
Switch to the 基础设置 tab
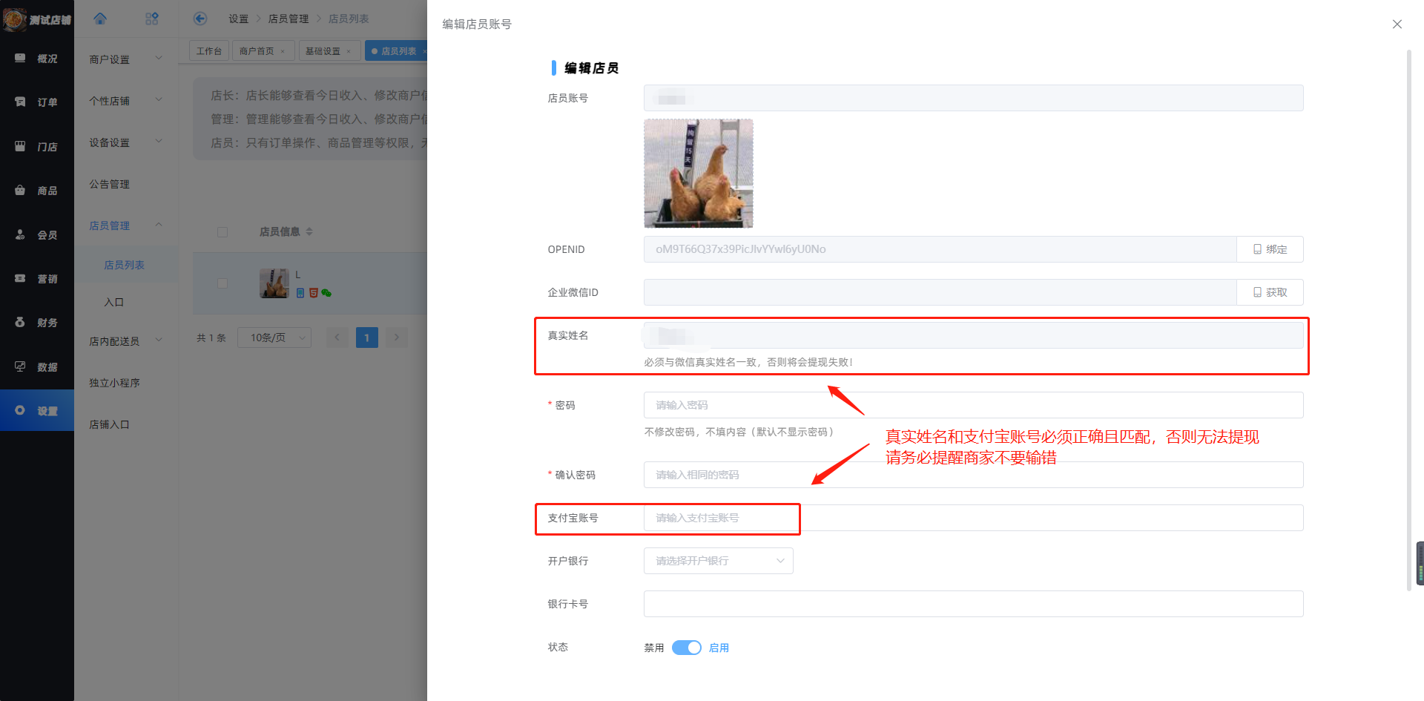(x=323, y=51)
